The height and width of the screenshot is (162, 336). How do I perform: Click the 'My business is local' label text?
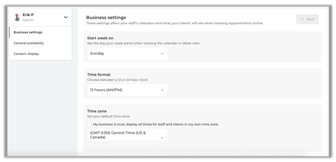click(x=156, y=124)
